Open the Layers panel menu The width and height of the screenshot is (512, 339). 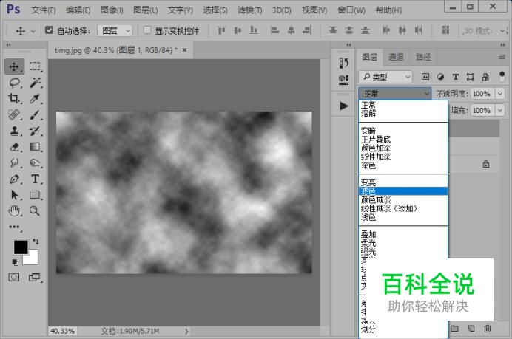coord(502,57)
